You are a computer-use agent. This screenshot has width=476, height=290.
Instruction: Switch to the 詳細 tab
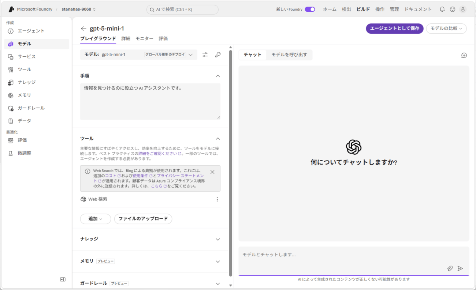pyautogui.click(x=126, y=39)
